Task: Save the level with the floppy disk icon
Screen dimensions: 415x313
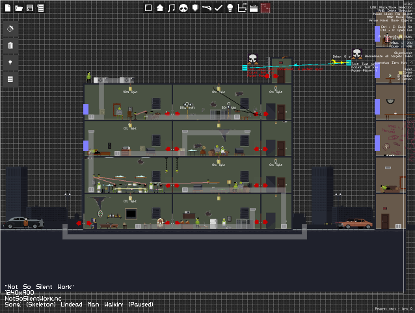Action: tap(30, 8)
